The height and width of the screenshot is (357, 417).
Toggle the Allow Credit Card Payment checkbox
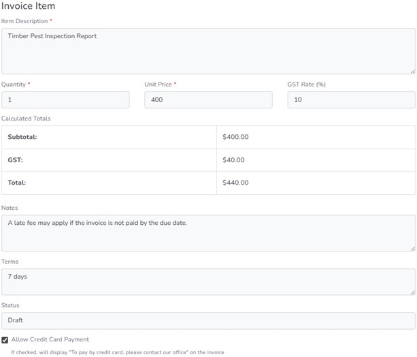[5, 339]
